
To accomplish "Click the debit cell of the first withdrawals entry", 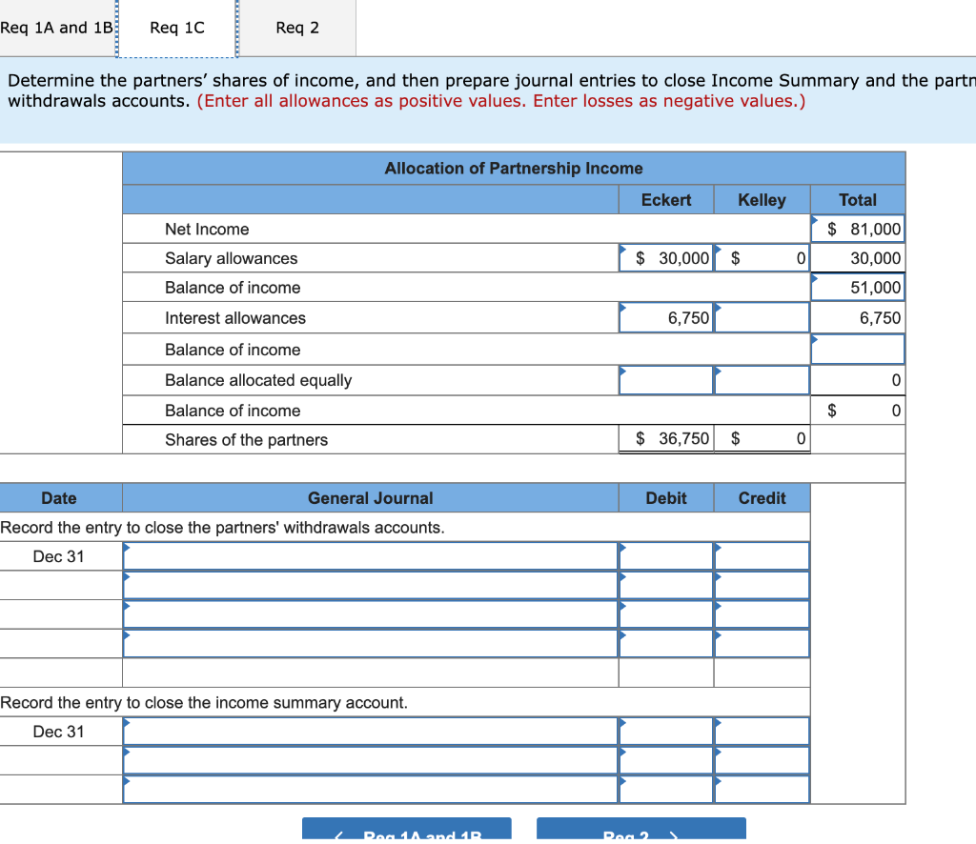I will [x=665, y=555].
